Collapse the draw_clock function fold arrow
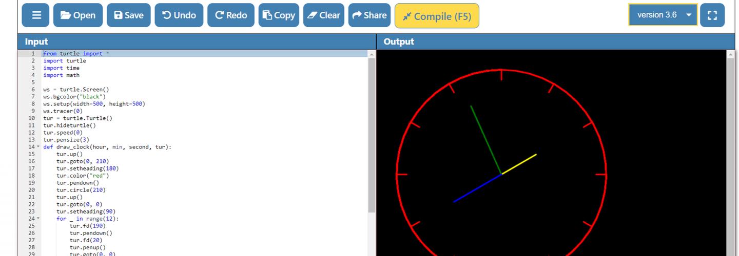The image size is (739, 256). (37, 147)
